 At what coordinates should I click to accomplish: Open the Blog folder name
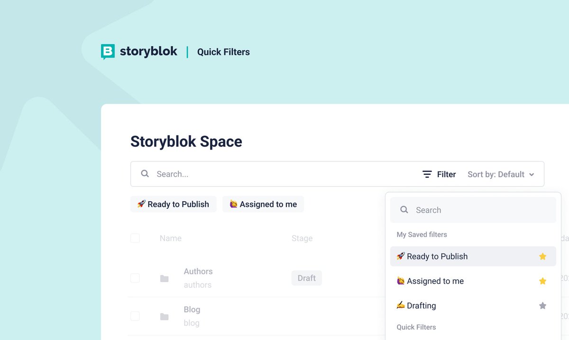(x=192, y=309)
